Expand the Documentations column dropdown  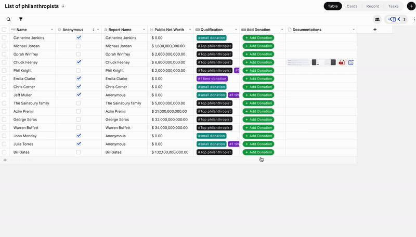[354, 30]
